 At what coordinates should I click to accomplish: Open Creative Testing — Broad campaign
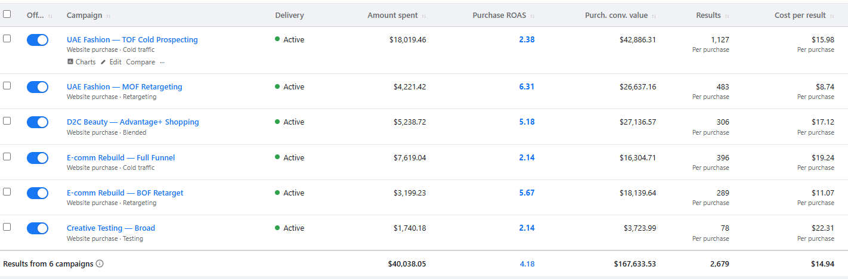click(111, 228)
